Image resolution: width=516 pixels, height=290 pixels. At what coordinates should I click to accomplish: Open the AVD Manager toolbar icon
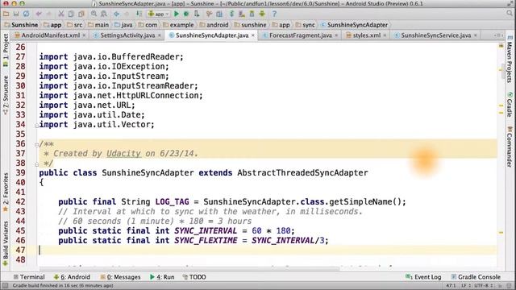point(242,14)
